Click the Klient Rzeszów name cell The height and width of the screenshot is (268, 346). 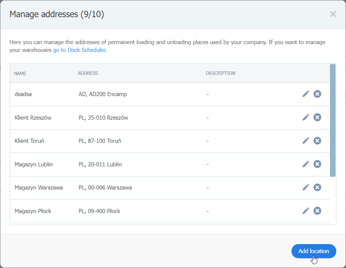click(x=33, y=117)
